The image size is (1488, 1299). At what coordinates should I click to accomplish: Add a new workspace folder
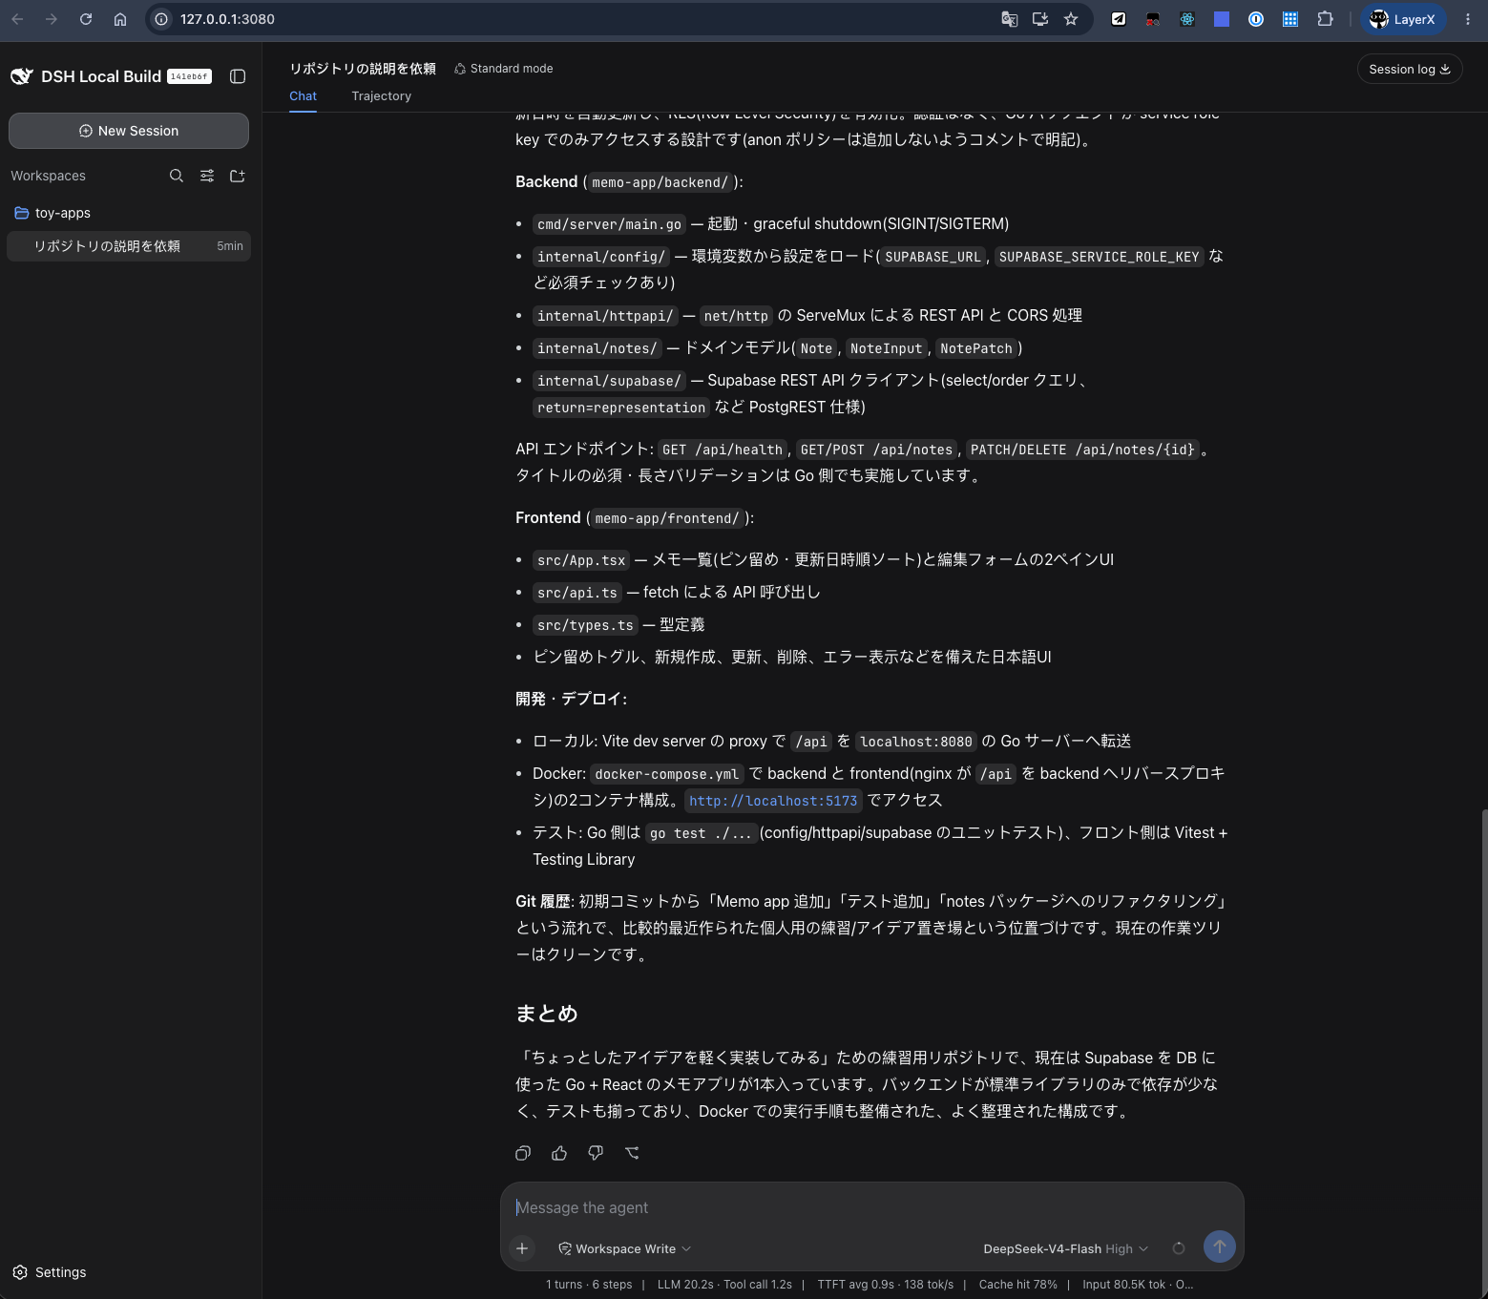click(238, 176)
